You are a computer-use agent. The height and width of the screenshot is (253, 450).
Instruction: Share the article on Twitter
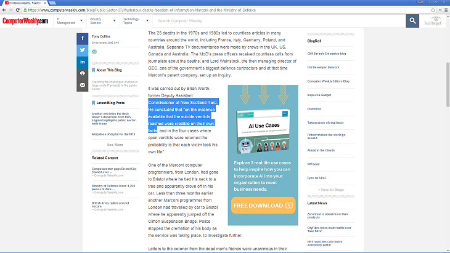click(83, 50)
